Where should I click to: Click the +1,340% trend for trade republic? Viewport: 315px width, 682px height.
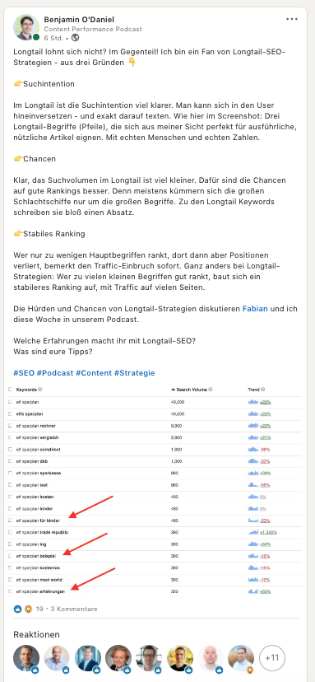pos(270,532)
